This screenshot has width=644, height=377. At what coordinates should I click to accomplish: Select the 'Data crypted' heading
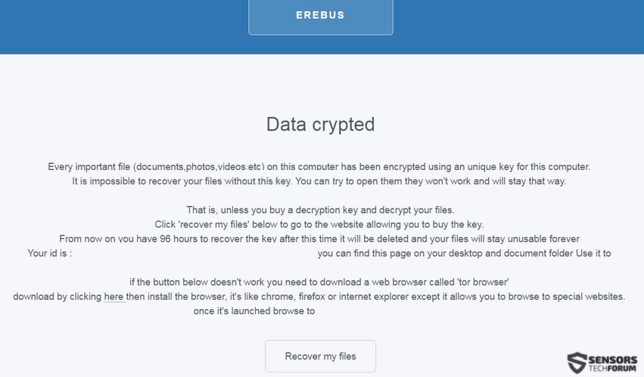(x=320, y=125)
